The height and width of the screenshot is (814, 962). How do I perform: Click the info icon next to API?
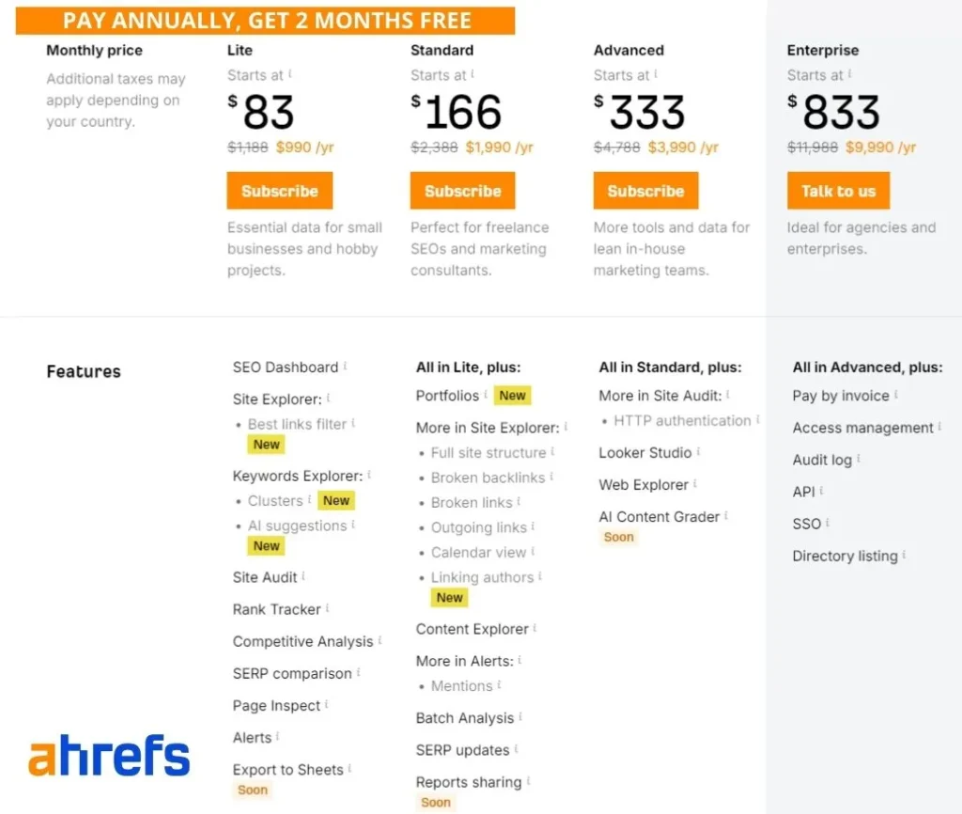click(822, 491)
